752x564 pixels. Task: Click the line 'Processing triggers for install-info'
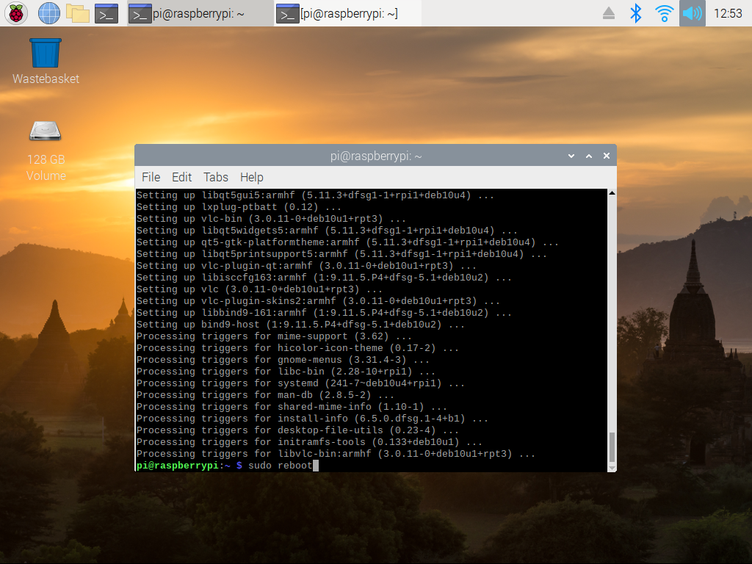312,419
